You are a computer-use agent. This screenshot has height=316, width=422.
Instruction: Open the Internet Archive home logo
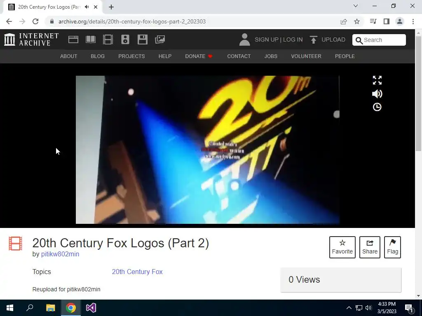coord(31,39)
